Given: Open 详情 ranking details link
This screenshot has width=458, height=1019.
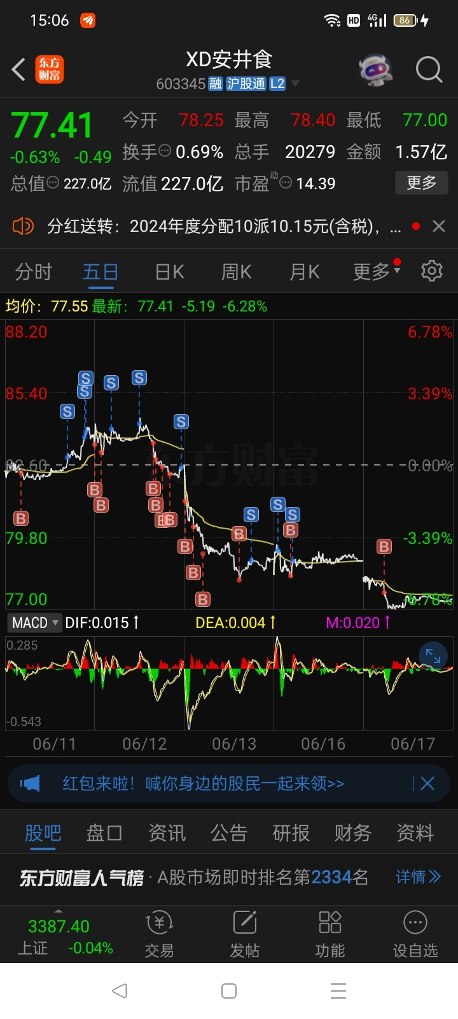Looking at the screenshot, I should point(418,877).
